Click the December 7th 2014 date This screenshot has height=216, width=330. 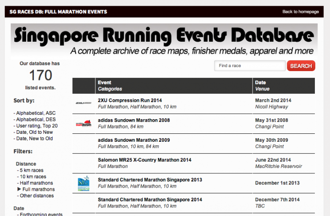click(x=277, y=200)
